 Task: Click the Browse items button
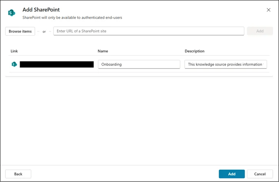tap(20, 31)
